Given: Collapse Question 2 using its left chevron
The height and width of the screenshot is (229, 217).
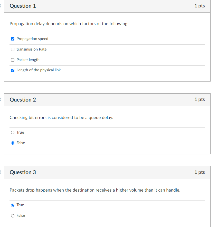Looking at the screenshot, I should click(x=1, y=99).
